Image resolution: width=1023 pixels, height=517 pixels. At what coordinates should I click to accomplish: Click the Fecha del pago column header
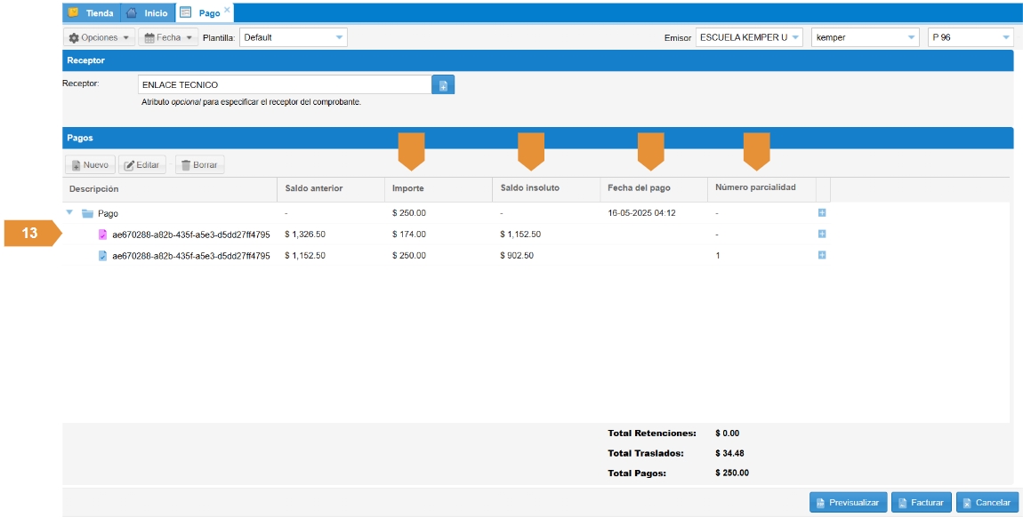point(654,189)
